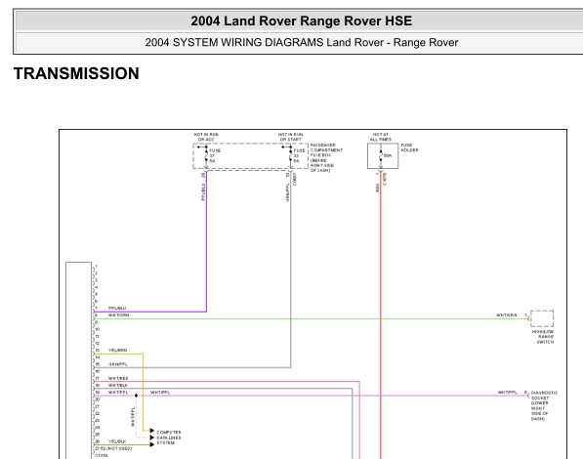Click the 'HOT IN RUN OR START' label

(290, 137)
